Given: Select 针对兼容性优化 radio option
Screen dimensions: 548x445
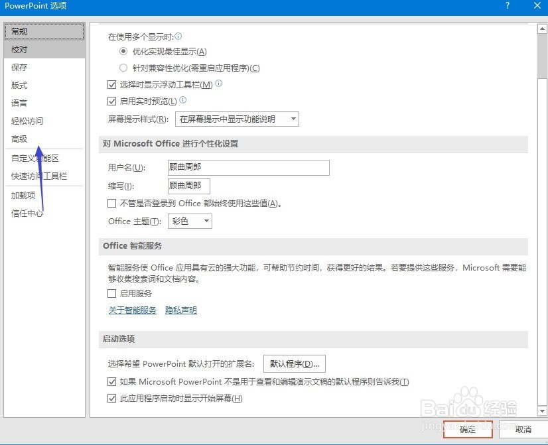Looking at the screenshot, I should (123, 68).
